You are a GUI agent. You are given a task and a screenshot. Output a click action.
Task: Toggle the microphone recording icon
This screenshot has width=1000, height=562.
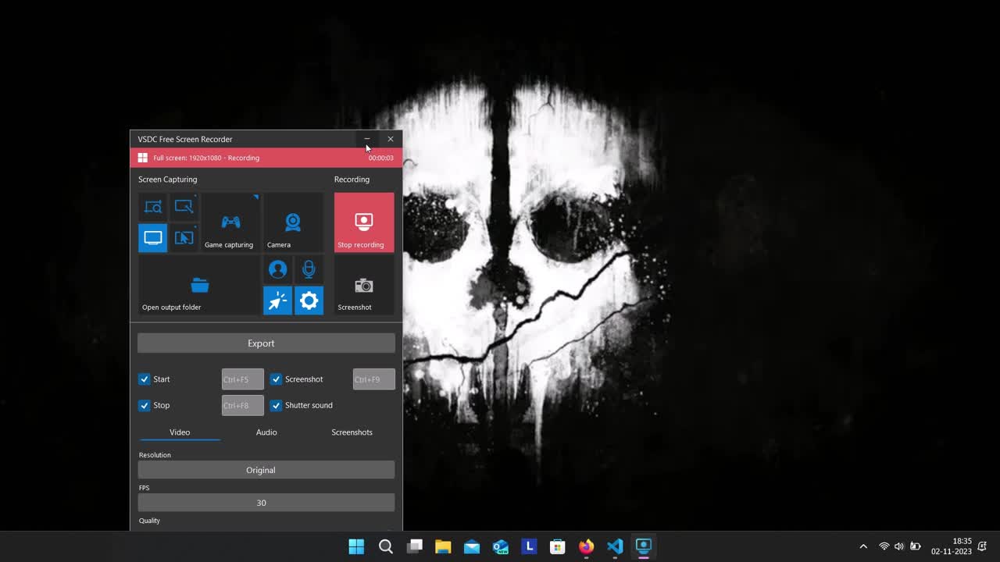pos(309,269)
